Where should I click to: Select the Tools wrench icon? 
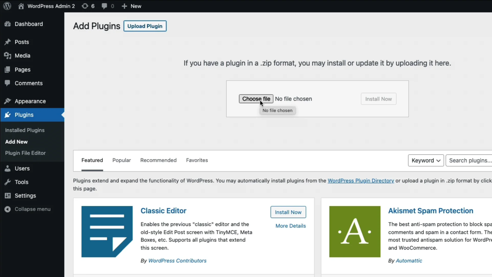tap(8, 182)
